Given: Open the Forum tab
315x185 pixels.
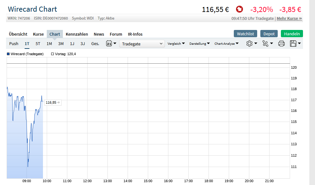Looking at the screenshot, I should tap(116, 34).
